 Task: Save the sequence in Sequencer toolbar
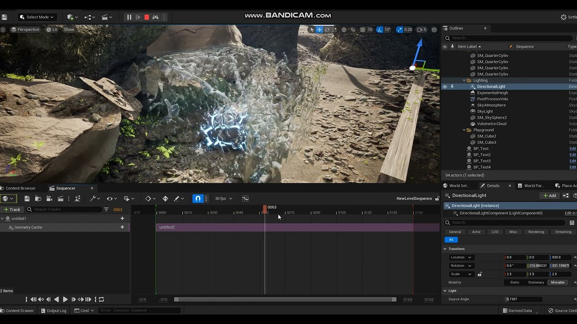coord(27,198)
